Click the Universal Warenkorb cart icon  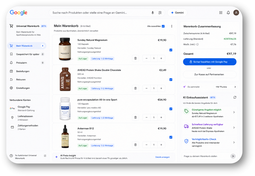point(11,26)
